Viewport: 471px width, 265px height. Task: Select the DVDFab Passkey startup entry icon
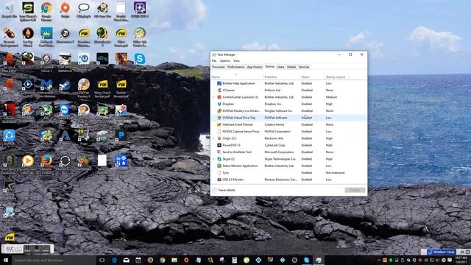(x=219, y=111)
